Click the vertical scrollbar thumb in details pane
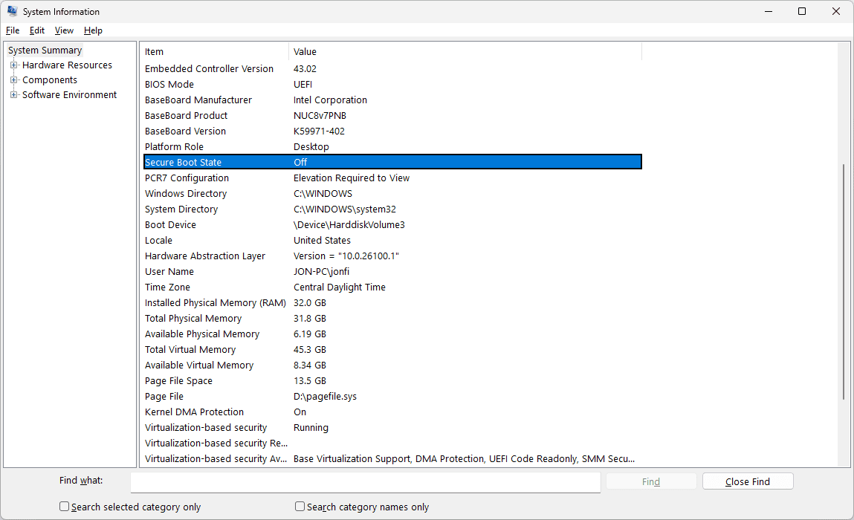This screenshot has height=520, width=854. coord(843,282)
